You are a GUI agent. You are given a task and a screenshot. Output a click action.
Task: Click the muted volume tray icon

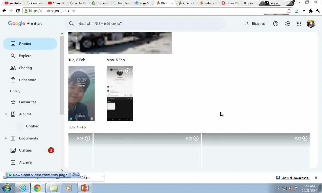click(291, 188)
